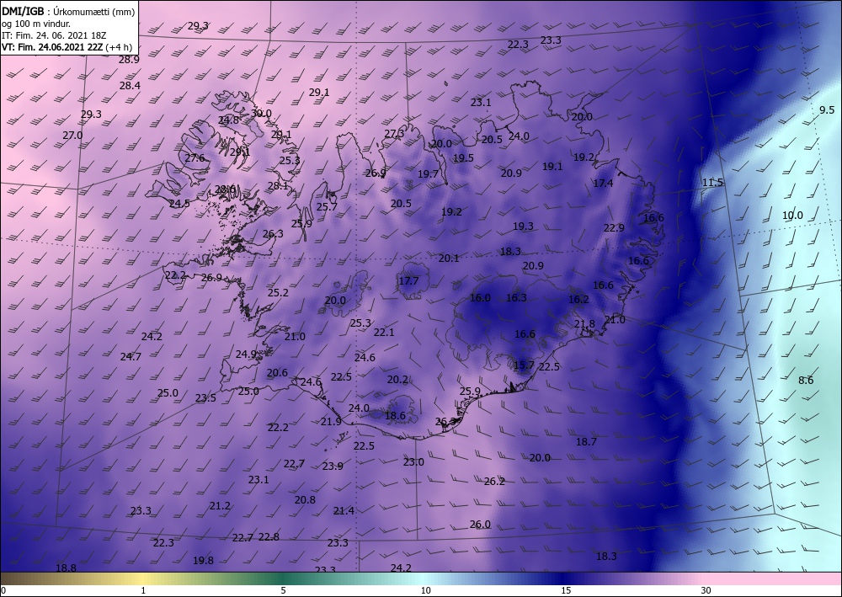Click the map value 24.9
Image resolution: width=842 pixels, height=597 pixels.
[x=246, y=354]
